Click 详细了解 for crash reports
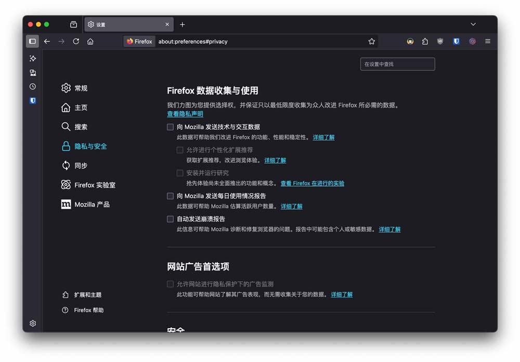Image resolution: width=520 pixels, height=362 pixels. [x=389, y=229]
